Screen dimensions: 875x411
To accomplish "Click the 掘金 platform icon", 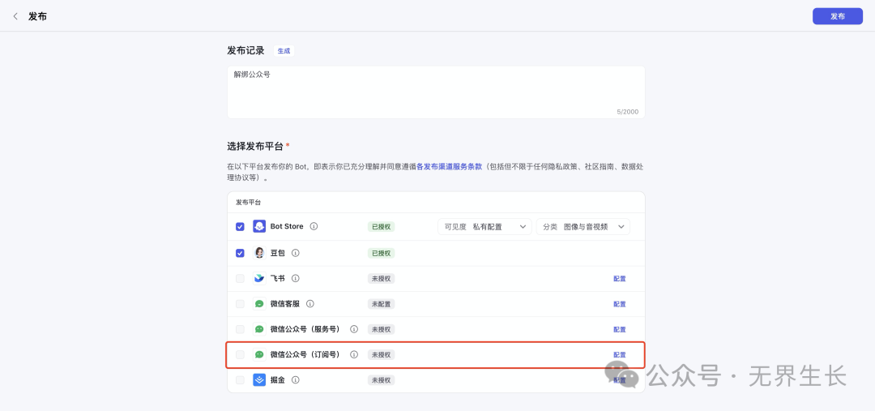I will click(259, 379).
